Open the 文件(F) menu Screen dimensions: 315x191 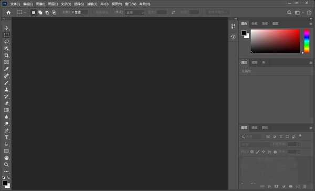pyautogui.click(x=15, y=4)
